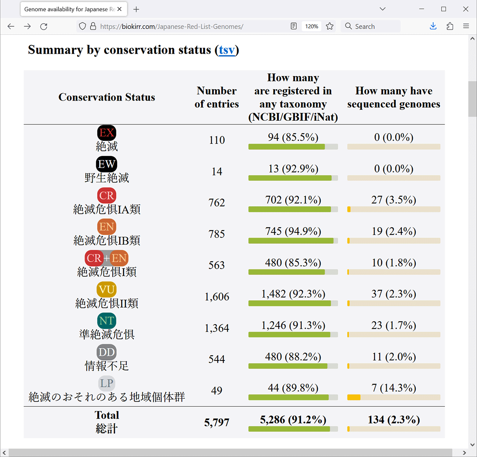477x457 pixels.
Task: Open the Reader View icon
Action: (293, 26)
